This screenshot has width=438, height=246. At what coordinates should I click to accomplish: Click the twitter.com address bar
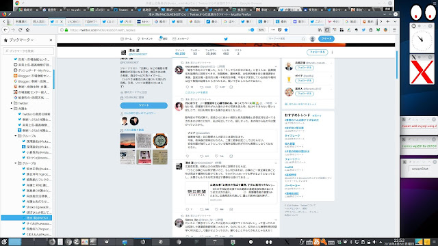(x=157, y=30)
